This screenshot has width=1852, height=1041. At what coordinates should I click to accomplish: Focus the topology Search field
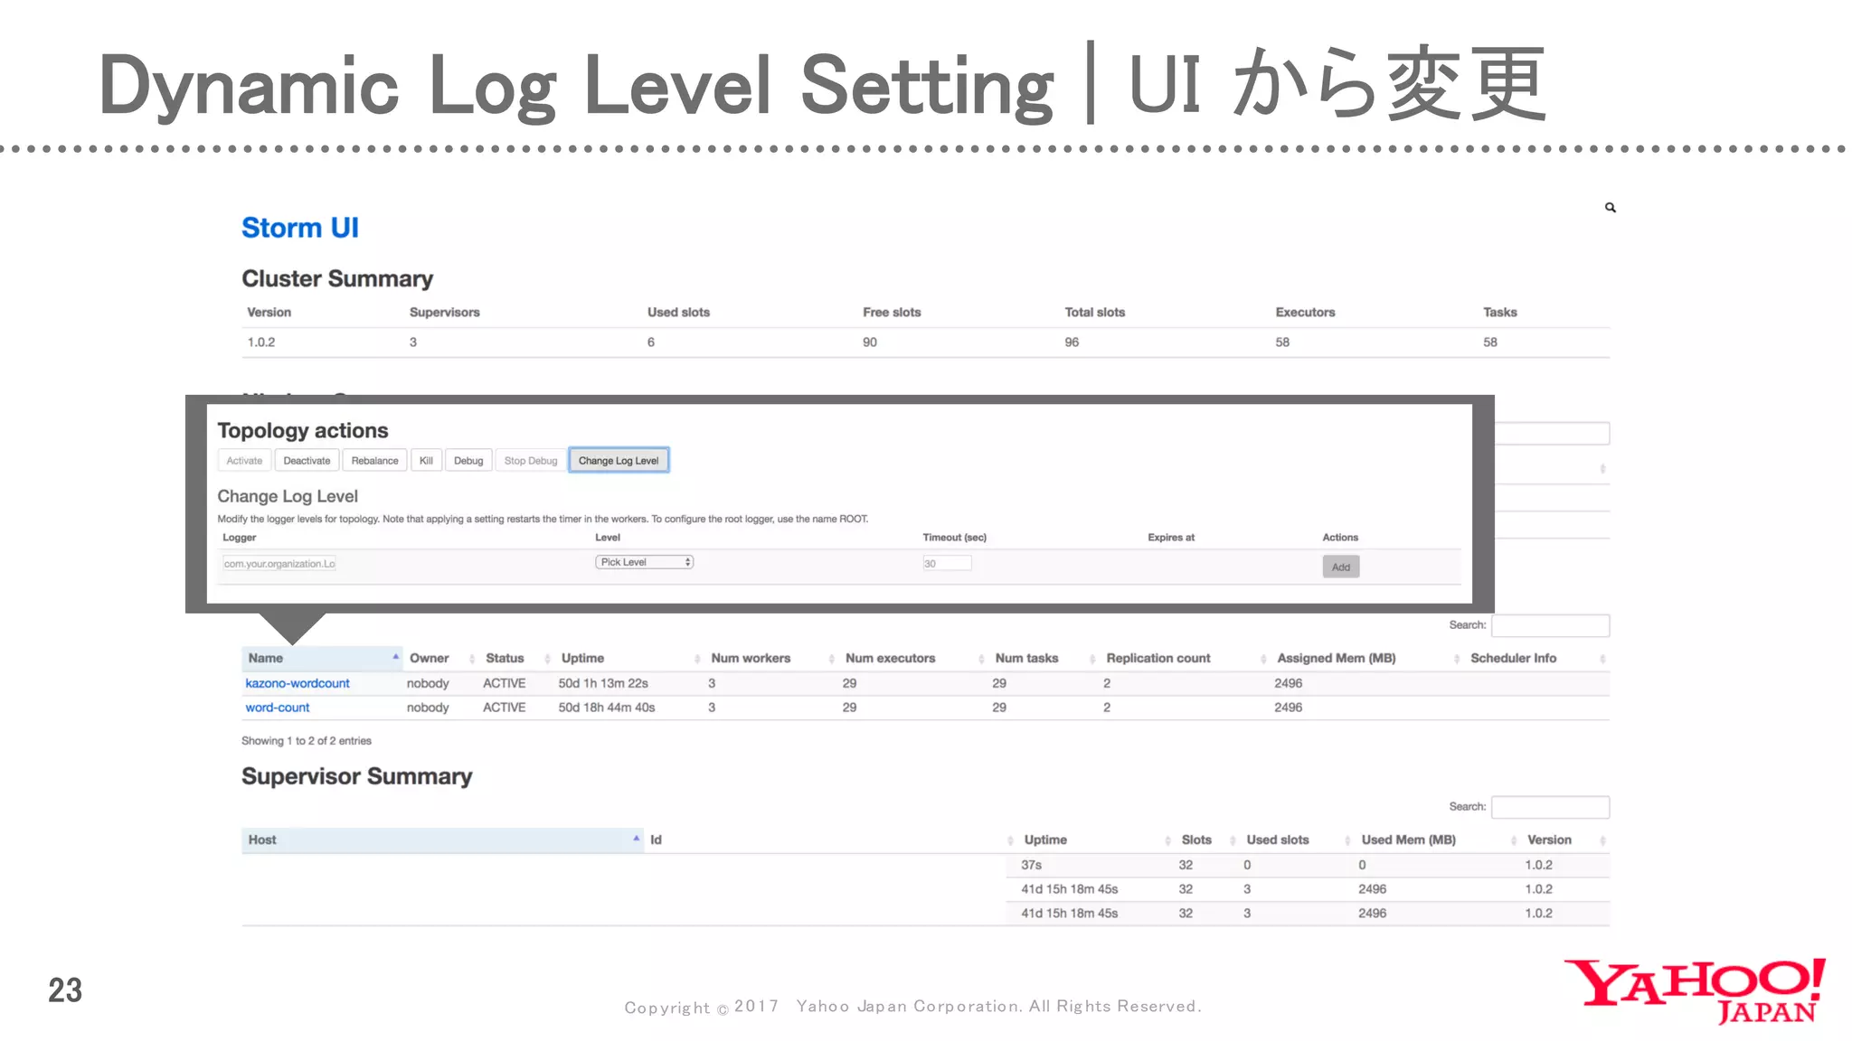click(1550, 625)
